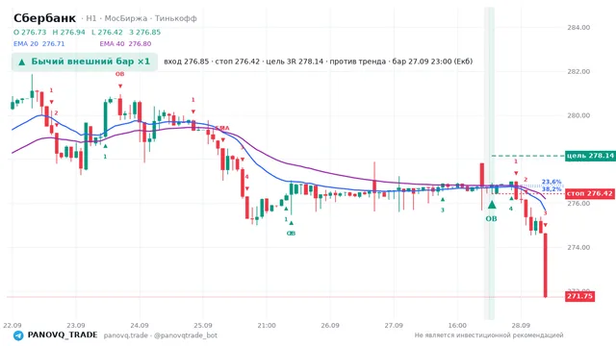Click the 'Бычий внешний бар ×1' badge
Viewport: 616px width, 346px height.
85,62
